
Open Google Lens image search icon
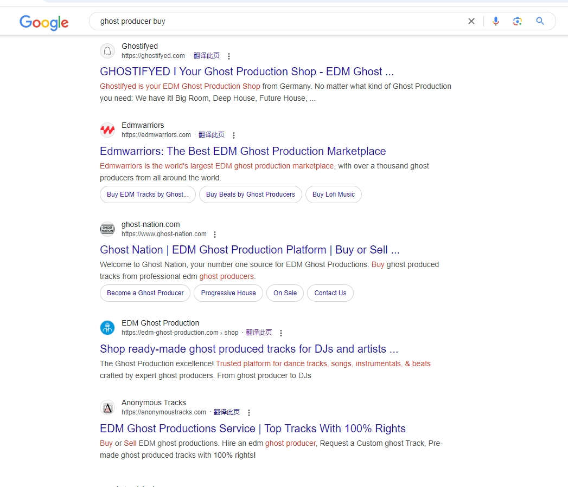[x=518, y=21]
